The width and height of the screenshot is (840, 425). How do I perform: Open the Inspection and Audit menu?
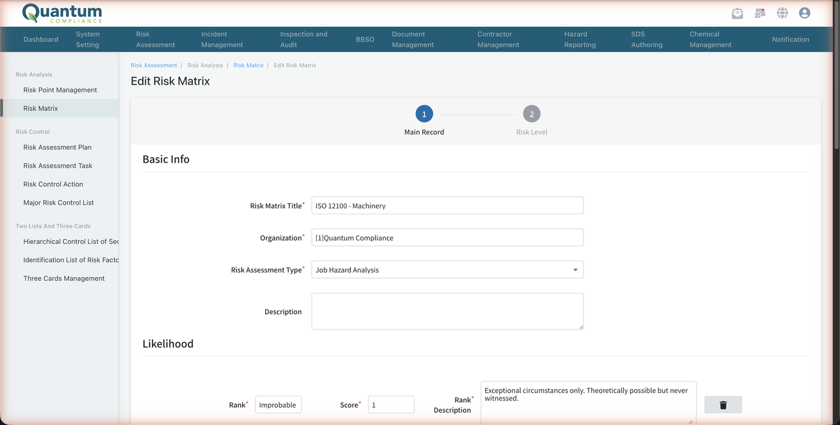point(304,40)
